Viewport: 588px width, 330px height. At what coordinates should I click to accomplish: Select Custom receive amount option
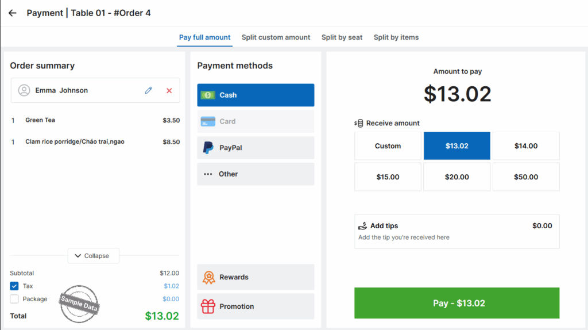coord(388,146)
